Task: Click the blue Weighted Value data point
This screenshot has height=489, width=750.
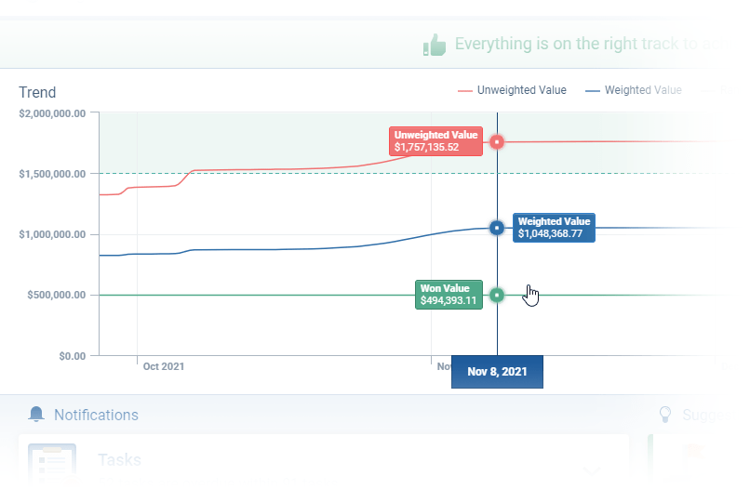Action: [x=497, y=228]
